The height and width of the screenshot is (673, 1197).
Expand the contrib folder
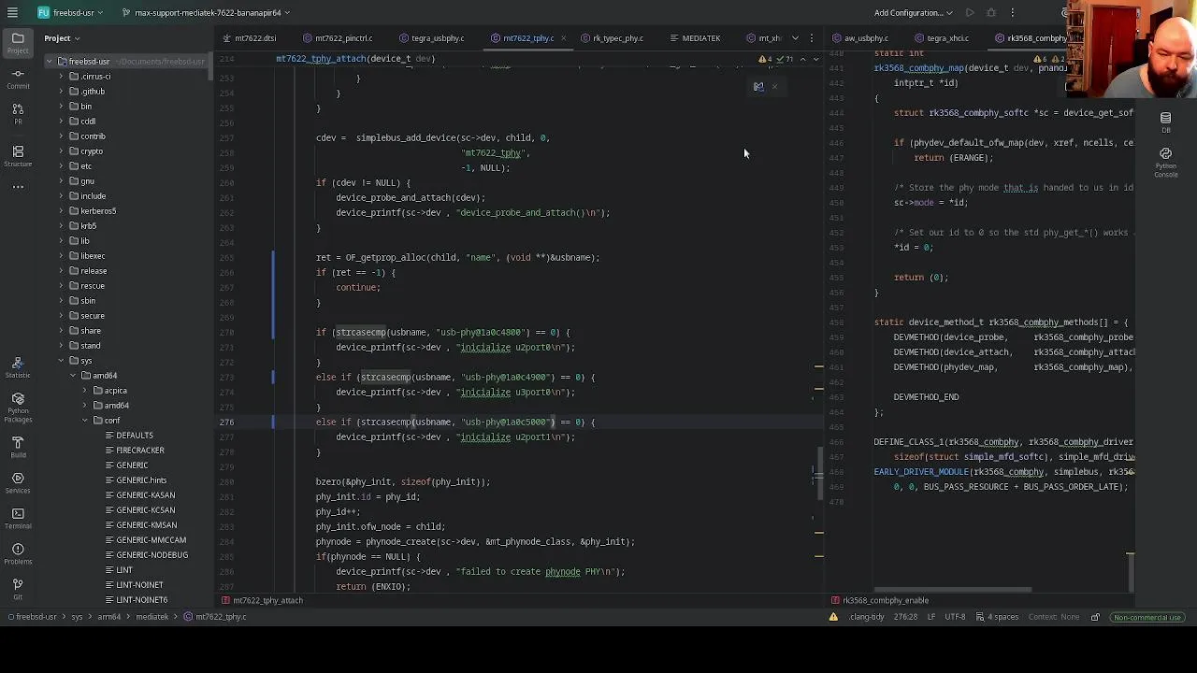[x=61, y=136]
